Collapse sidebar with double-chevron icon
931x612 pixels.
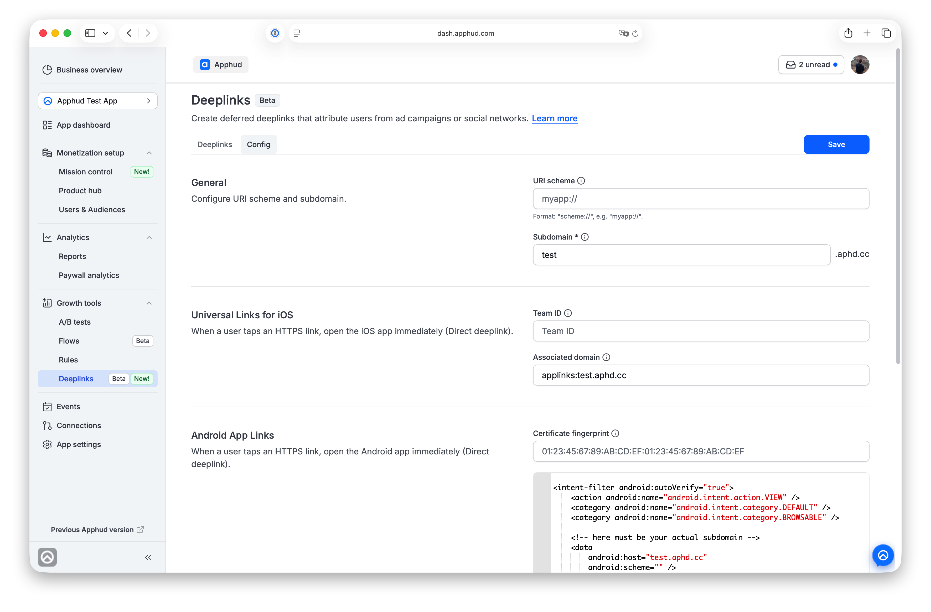[x=148, y=557]
